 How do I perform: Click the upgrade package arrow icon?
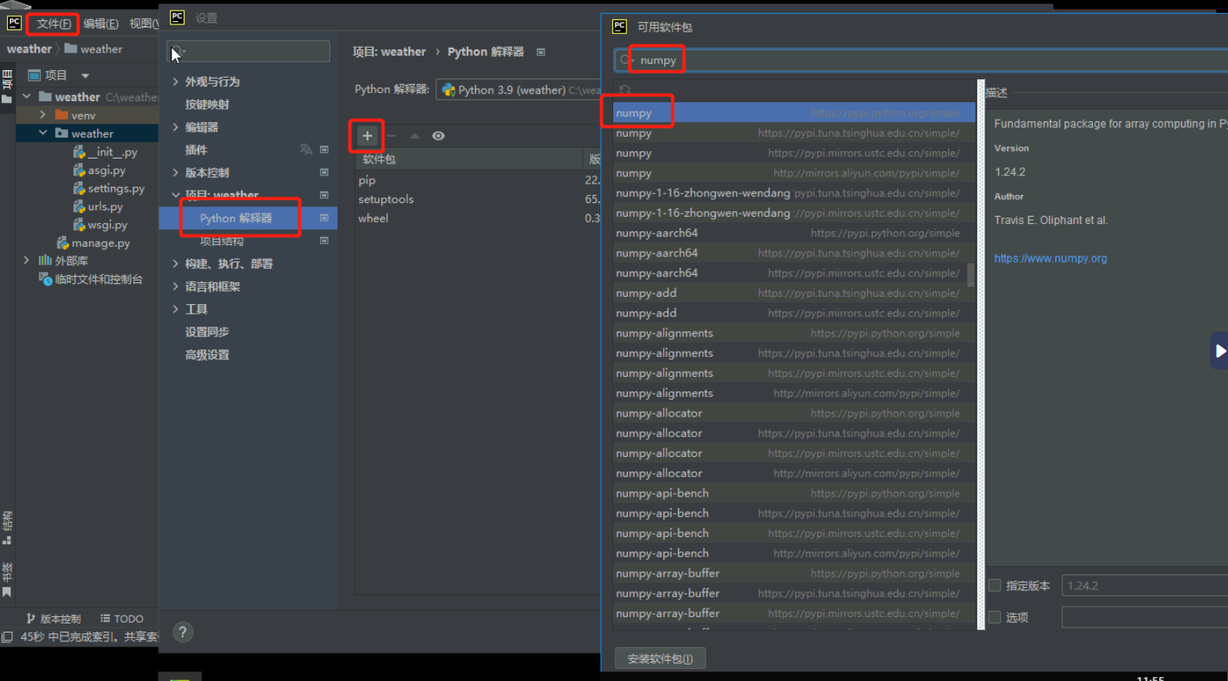pos(414,136)
